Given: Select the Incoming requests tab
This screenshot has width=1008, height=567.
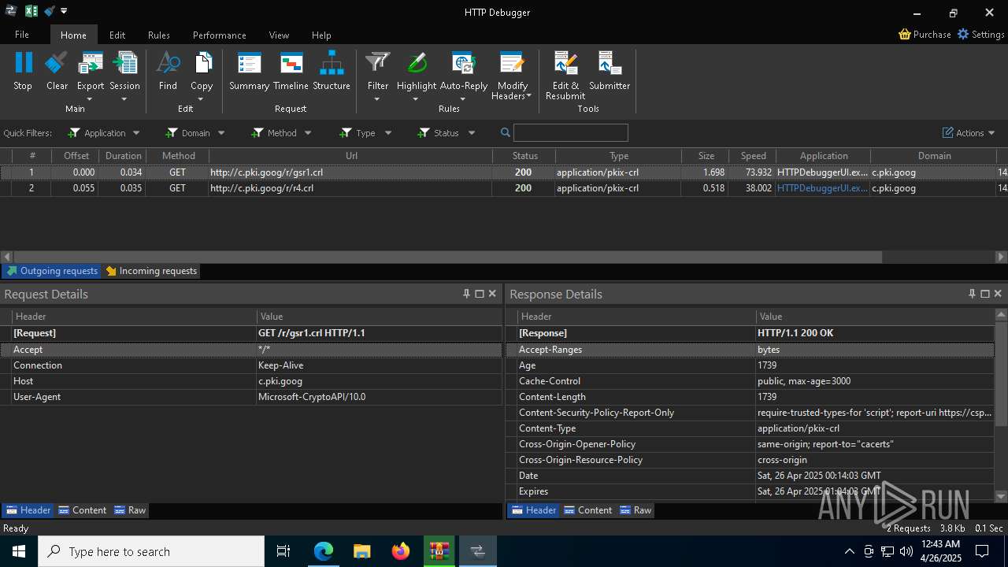Looking at the screenshot, I should pyautogui.click(x=151, y=271).
